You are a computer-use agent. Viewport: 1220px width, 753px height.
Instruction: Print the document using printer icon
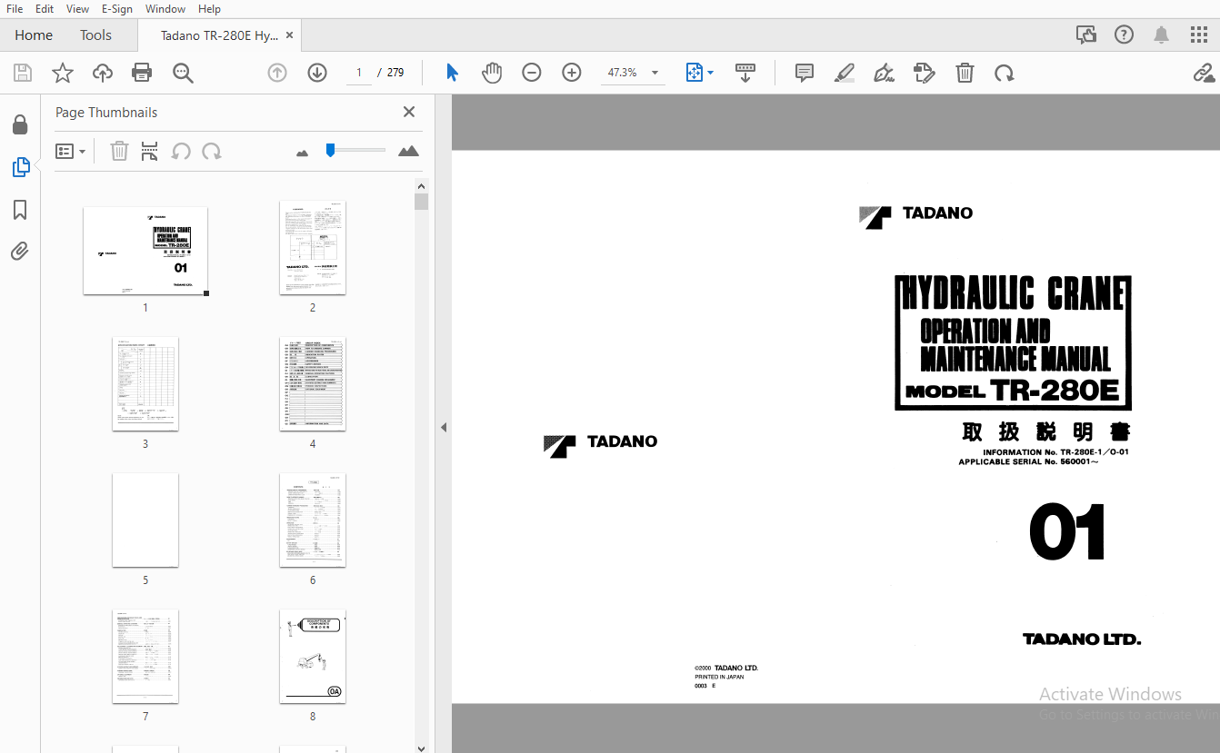[x=142, y=73]
